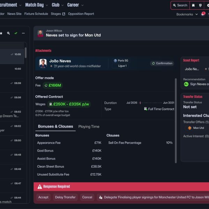The height and width of the screenshot is (209, 209).
Task: Click the Confirmation status pill
Action: tap(162, 63)
